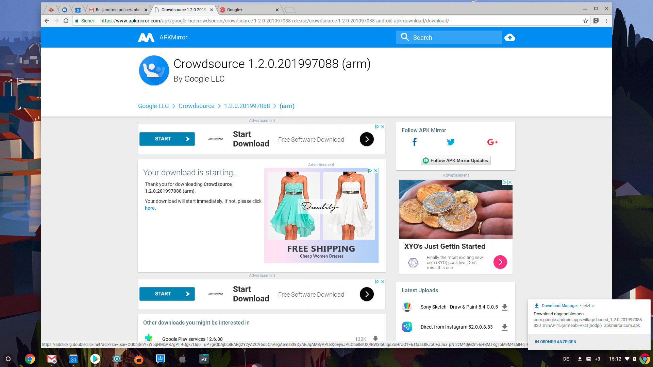Open Play Store from the shelf
This screenshot has width=653, height=367.
point(95,359)
